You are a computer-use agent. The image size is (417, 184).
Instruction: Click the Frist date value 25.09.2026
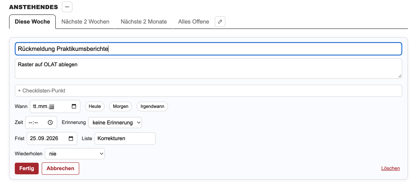tap(44, 138)
